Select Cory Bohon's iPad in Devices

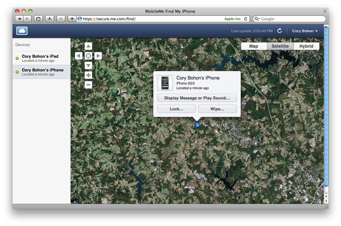42,58
